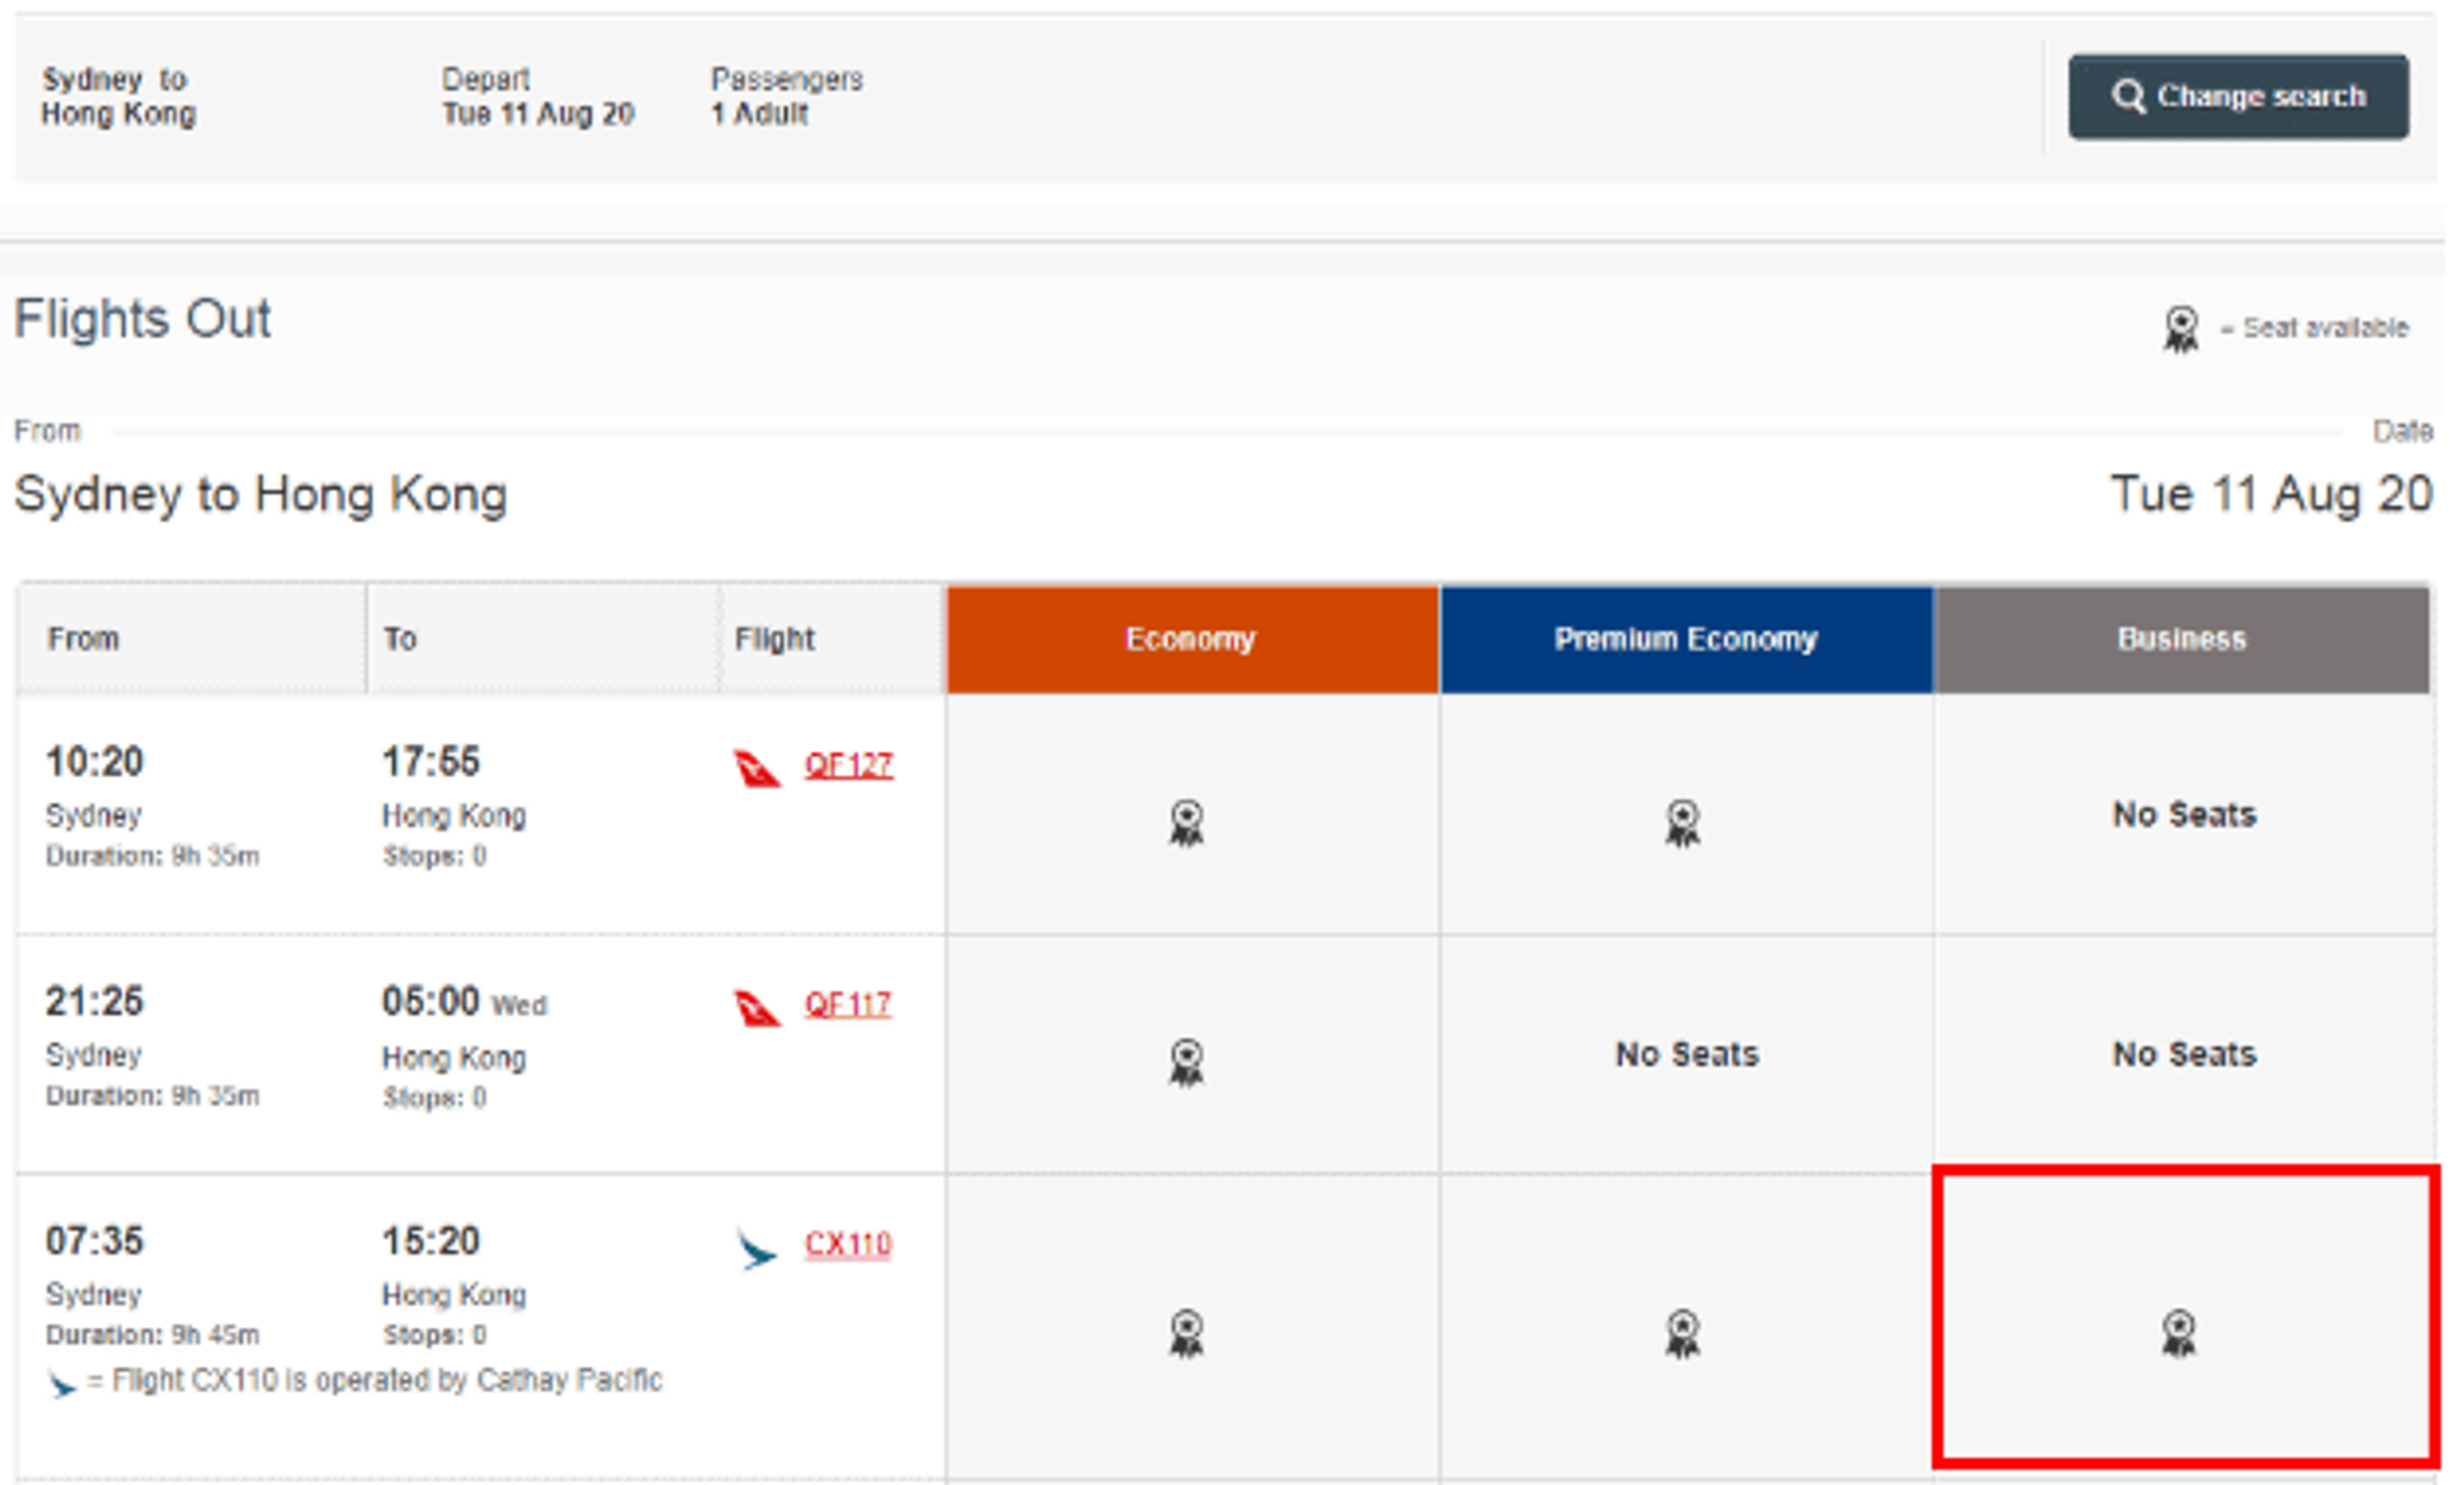The image size is (2464, 1485).
Task: Click the Change search button
Action: point(2238,97)
